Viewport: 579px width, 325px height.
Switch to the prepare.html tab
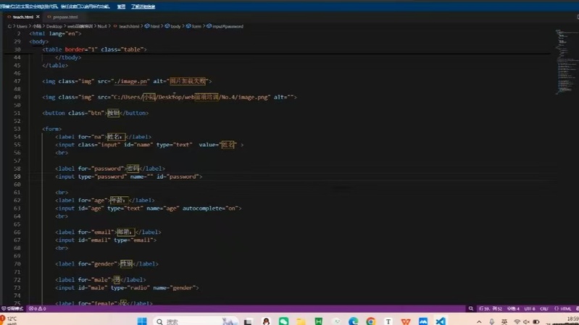coord(65,17)
